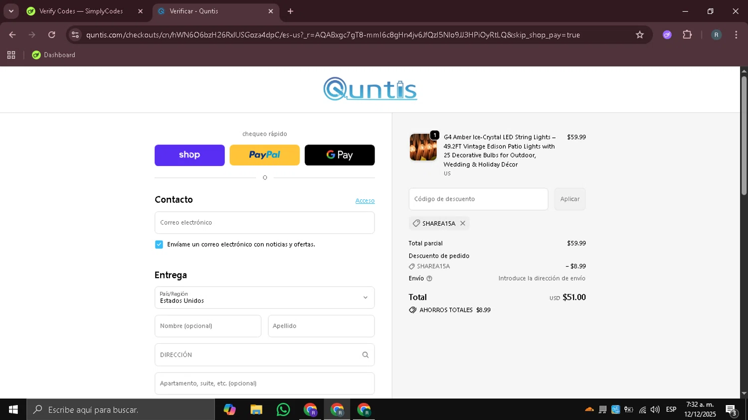Open the volume speaker tray icon

655,410
